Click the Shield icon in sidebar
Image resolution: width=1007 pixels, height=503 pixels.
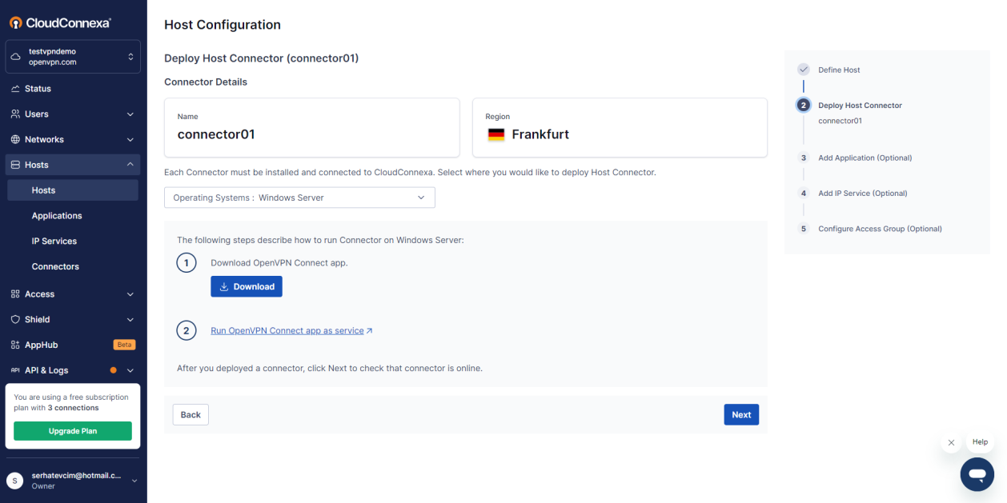click(15, 319)
